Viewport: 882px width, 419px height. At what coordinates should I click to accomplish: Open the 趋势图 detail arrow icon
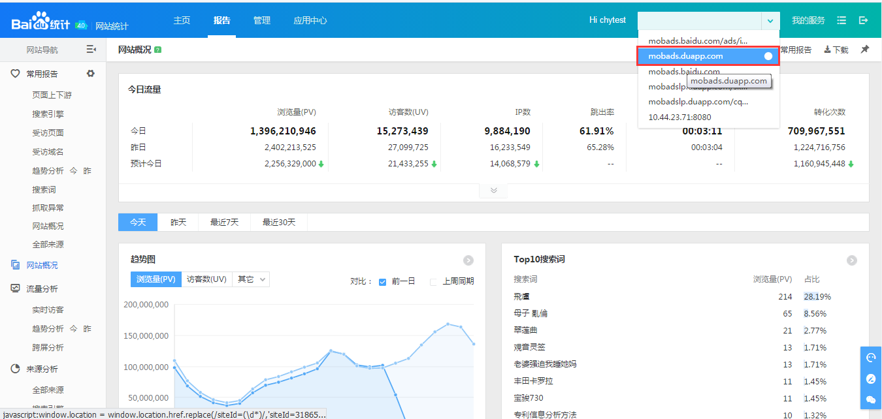pyautogui.click(x=468, y=260)
